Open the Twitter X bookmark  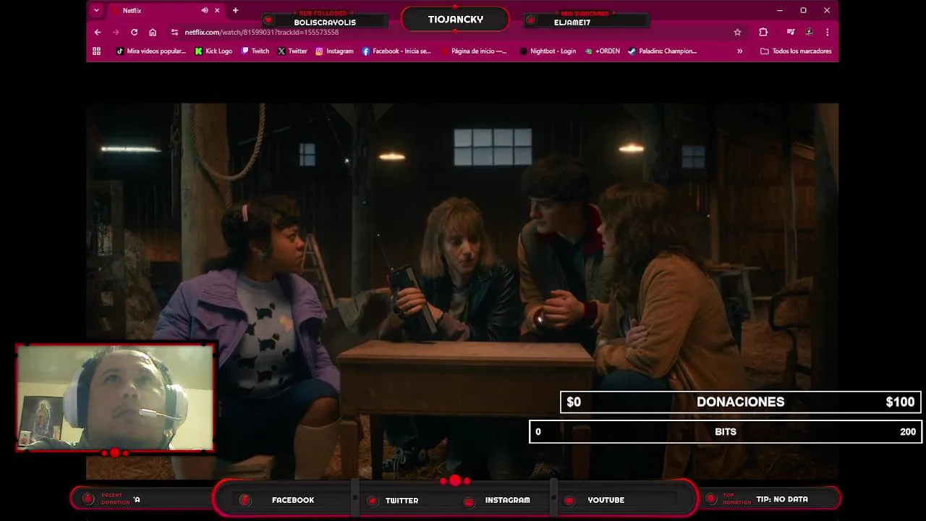click(x=292, y=51)
